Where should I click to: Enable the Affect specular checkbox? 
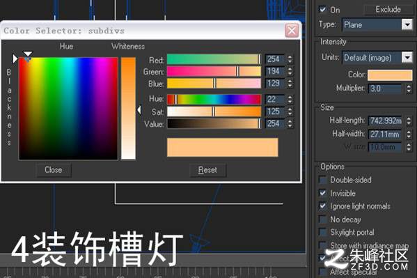tap(322, 271)
